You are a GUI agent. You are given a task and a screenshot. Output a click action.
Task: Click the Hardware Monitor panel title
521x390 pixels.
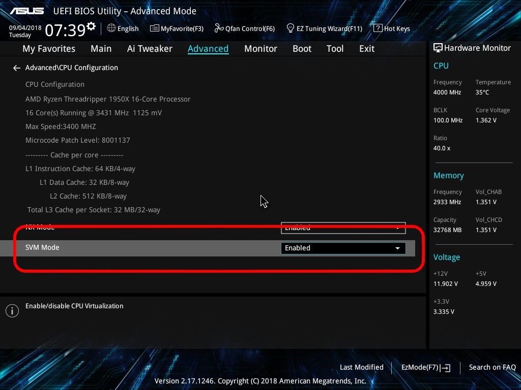472,48
